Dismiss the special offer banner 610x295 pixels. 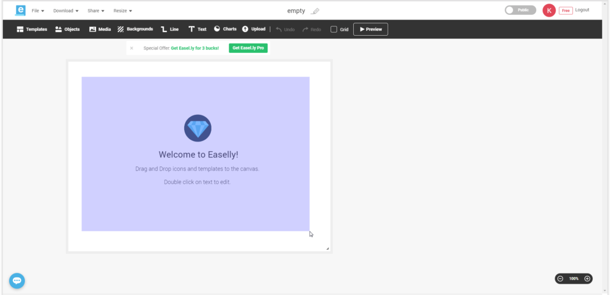coord(132,48)
